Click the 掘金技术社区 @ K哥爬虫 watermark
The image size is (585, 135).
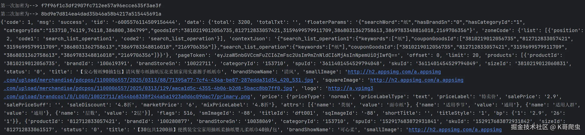click(545, 127)
